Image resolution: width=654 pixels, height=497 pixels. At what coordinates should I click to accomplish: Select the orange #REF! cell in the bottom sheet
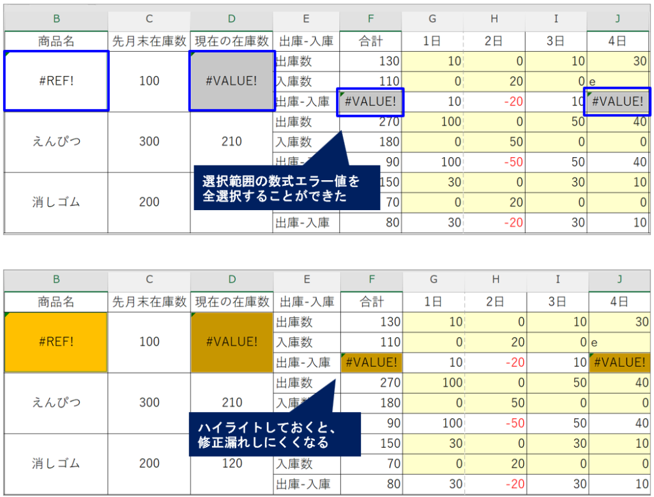click(x=56, y=342)
